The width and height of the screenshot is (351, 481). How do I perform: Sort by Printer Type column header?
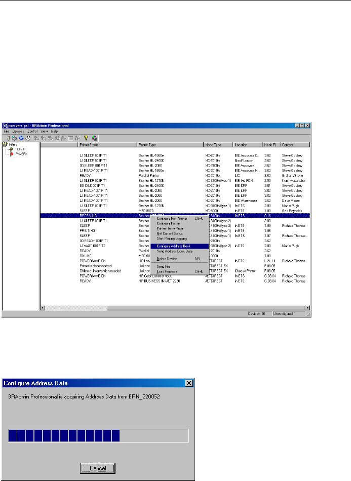point(170,145)
